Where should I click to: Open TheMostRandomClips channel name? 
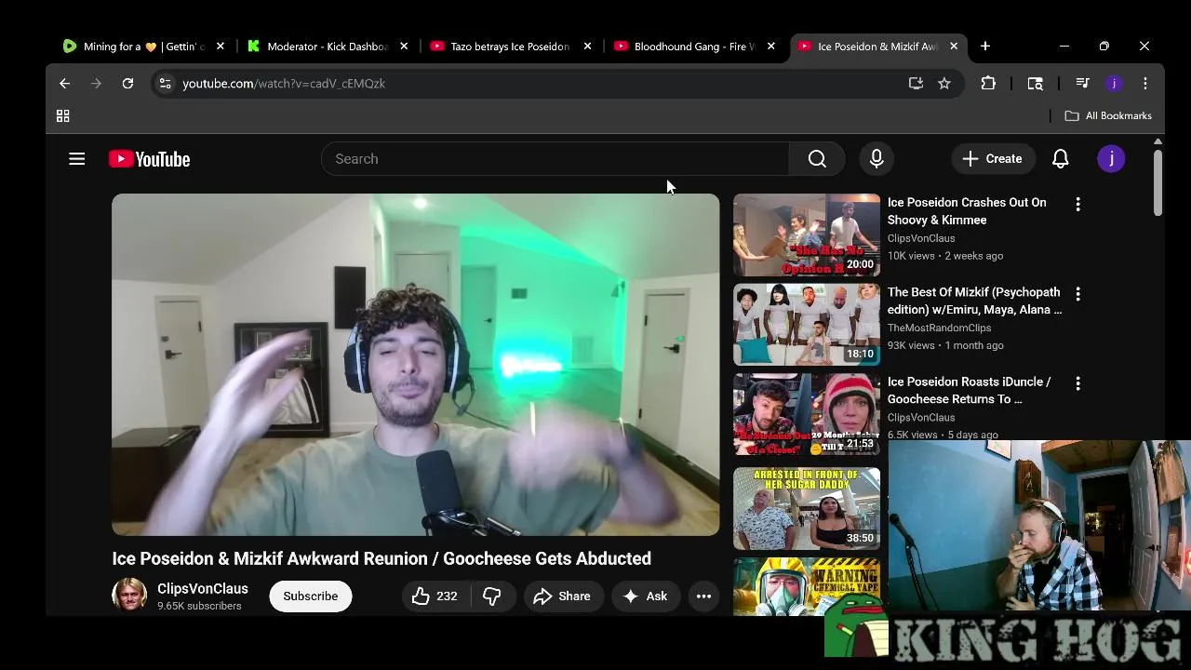coord(939,328)
